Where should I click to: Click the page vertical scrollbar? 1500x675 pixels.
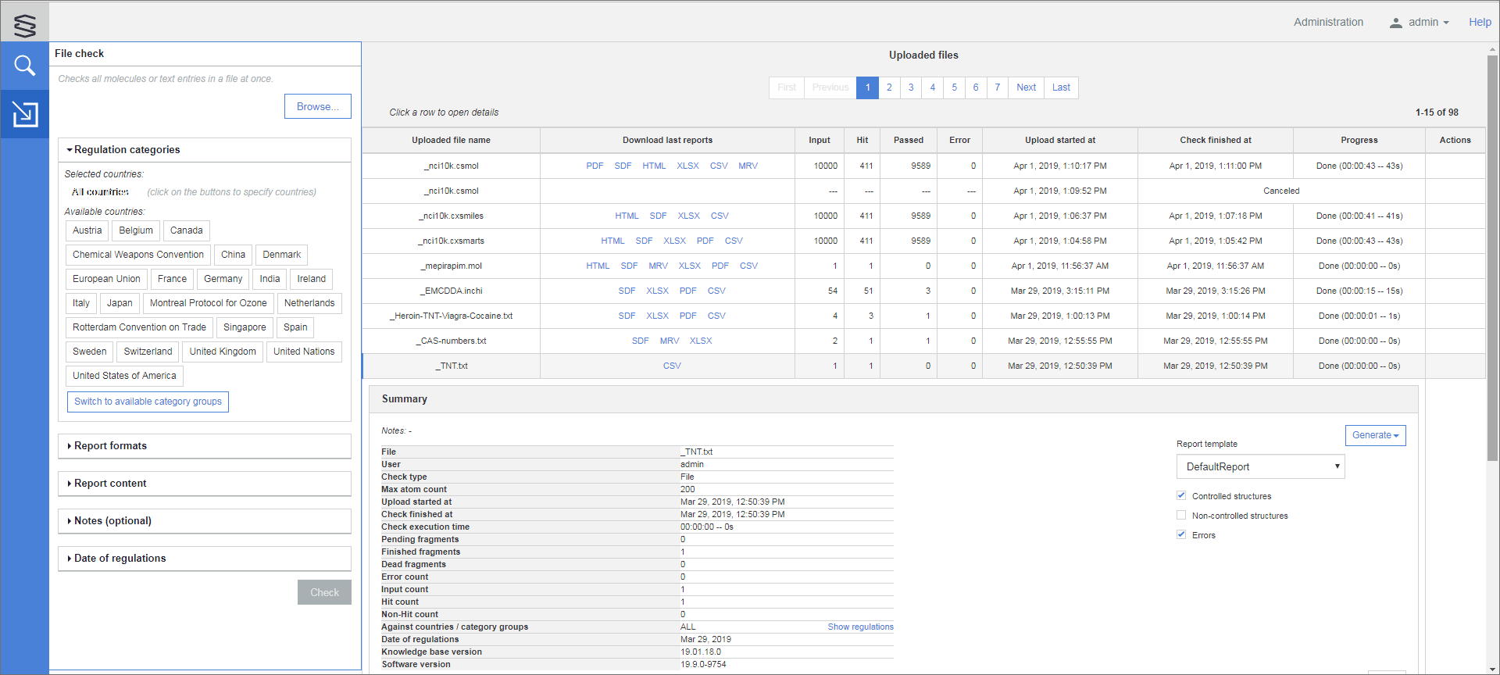pos(1492,258)
